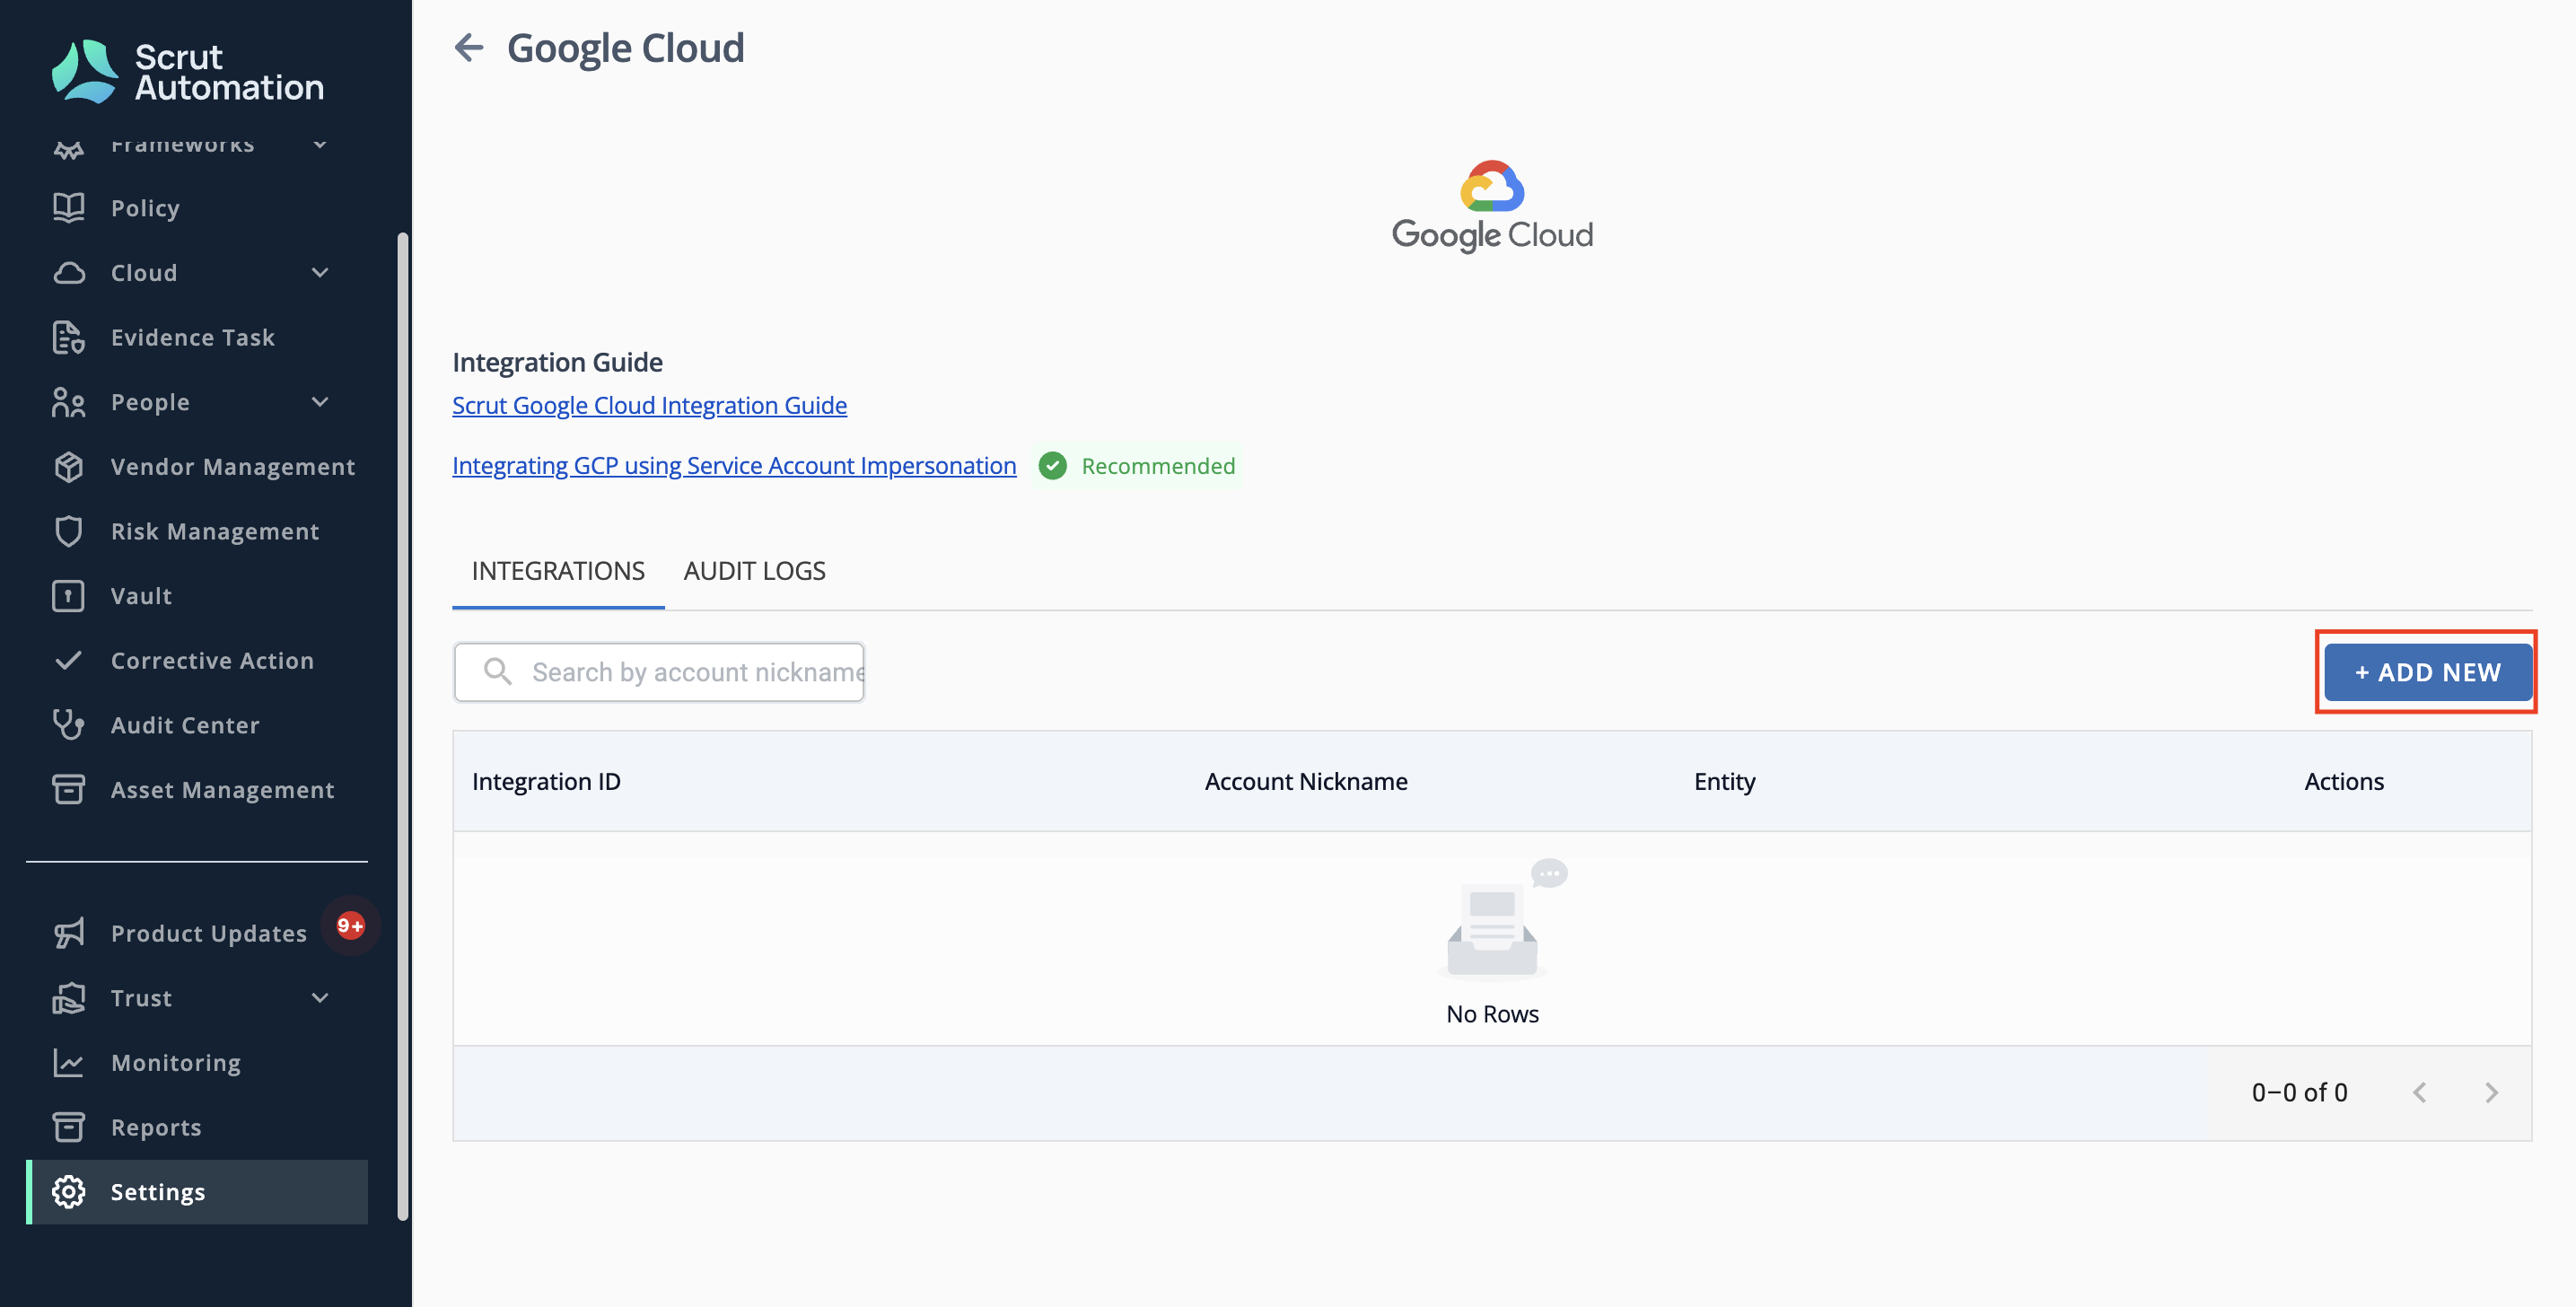Sort by the Account Nickname column header
Screen dimensions: 2576x1307
click(x=1306, y=781)
